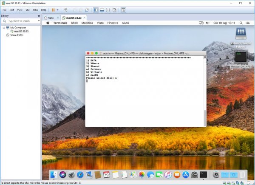Screen dimensions: 255x185
Task: Open Maps from the Dock
Action: [133, 175]
